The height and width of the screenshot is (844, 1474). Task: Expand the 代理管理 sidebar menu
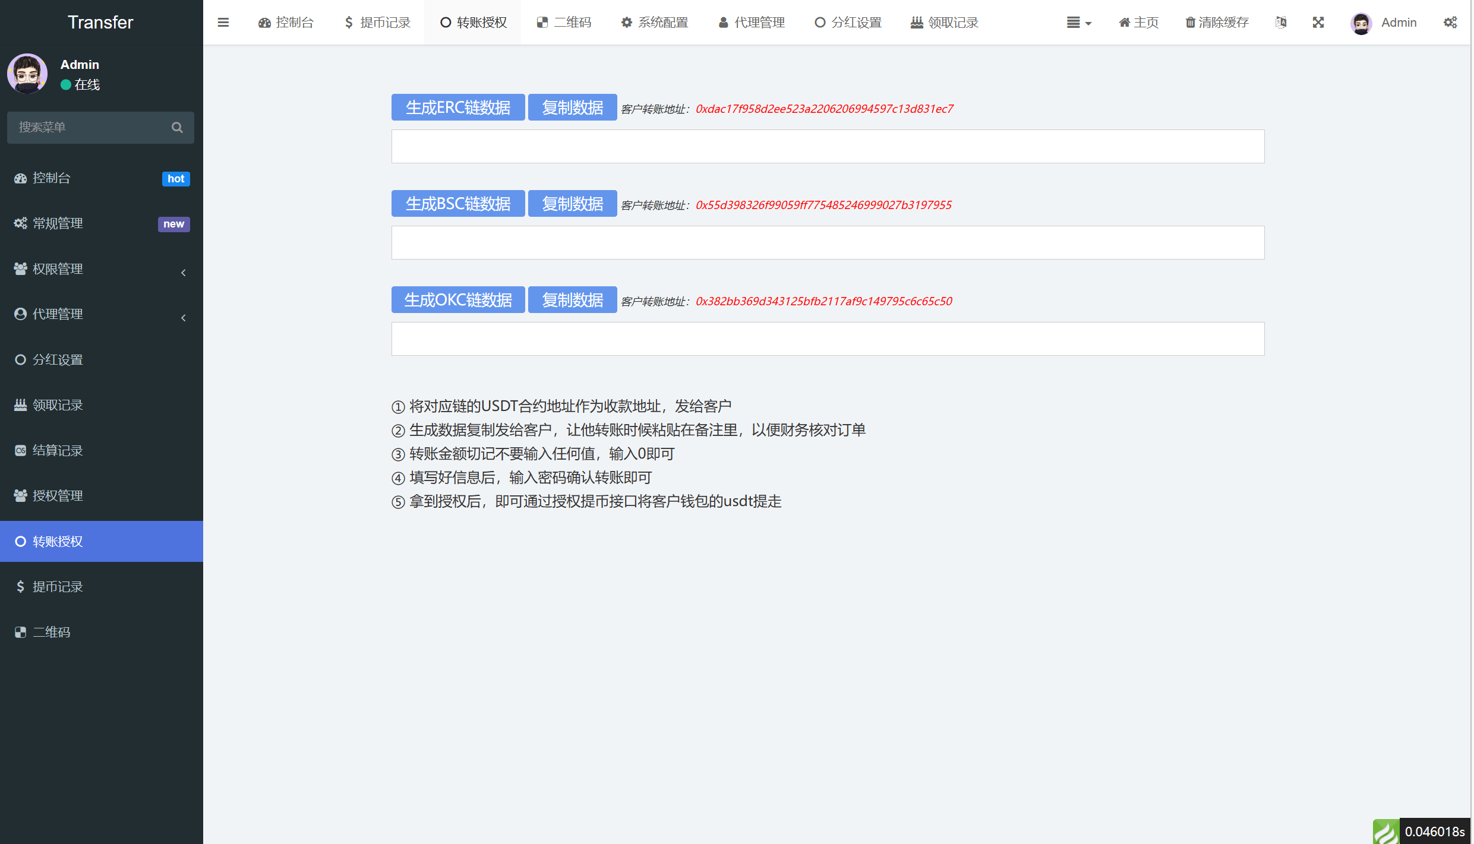coord(101,314)
